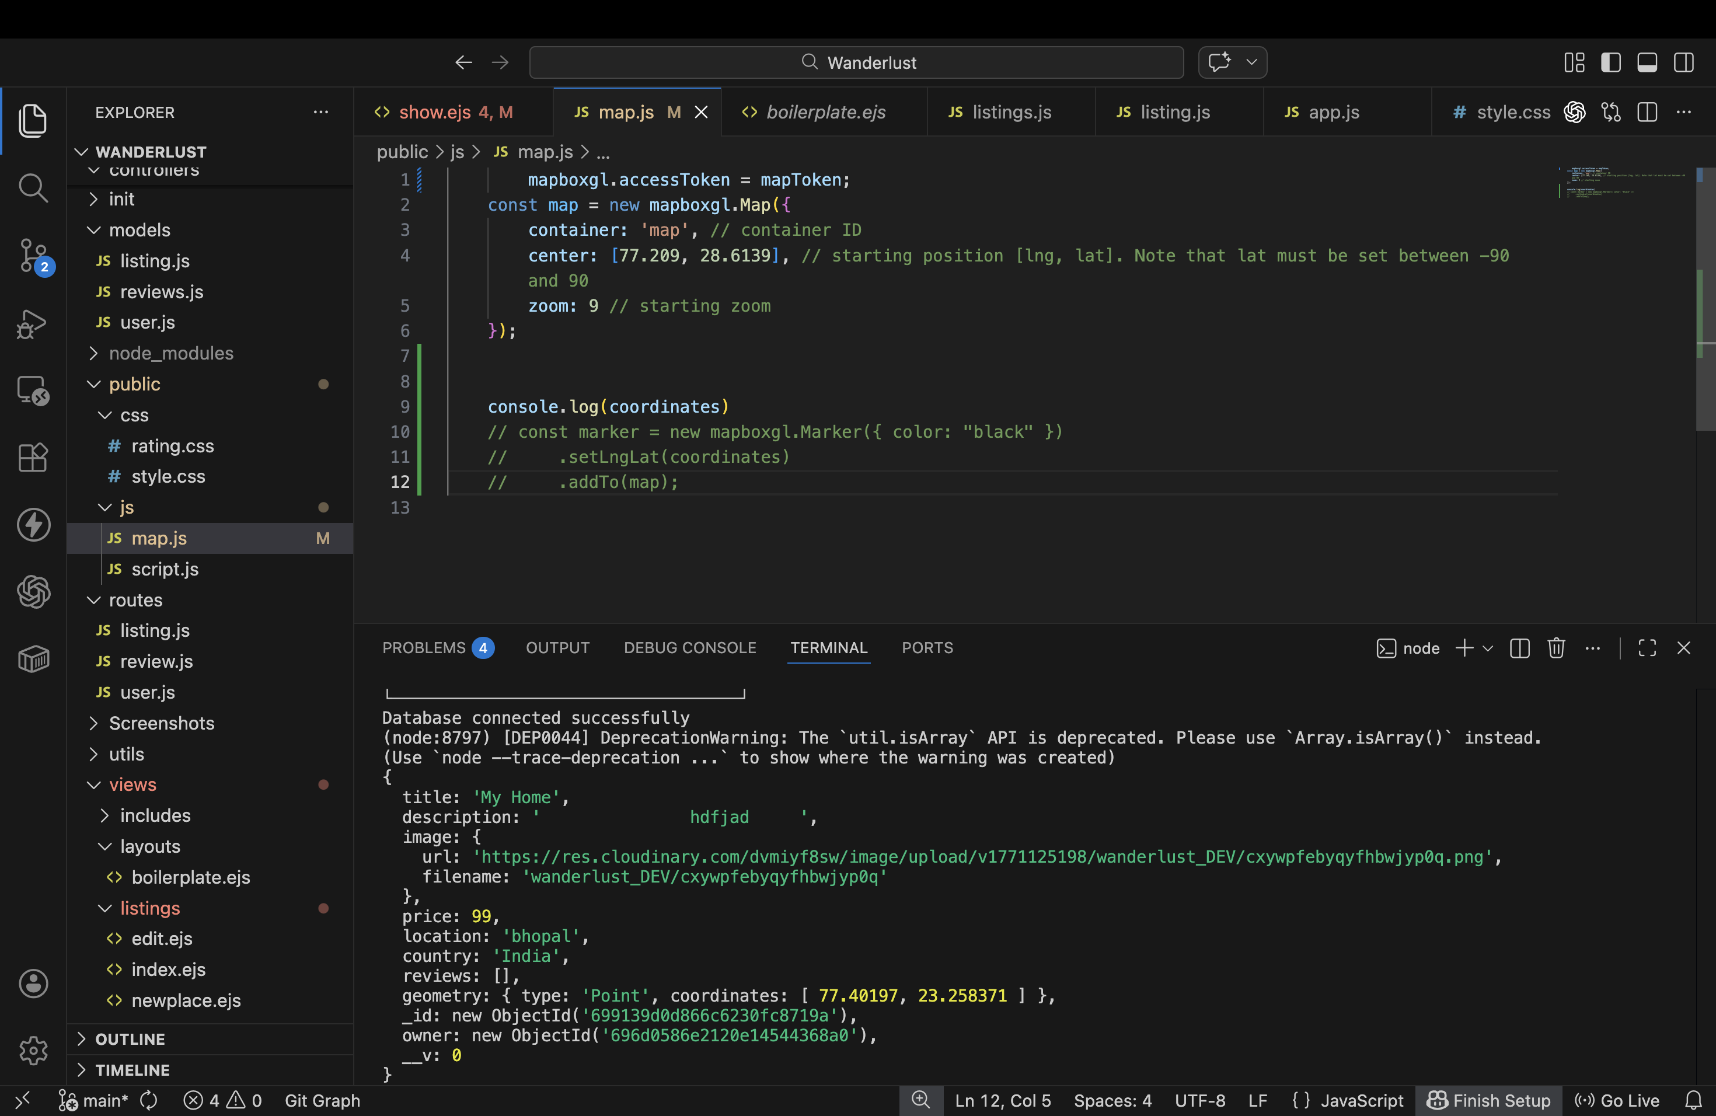Open the container box icon in activity bar

pos(33,659)
